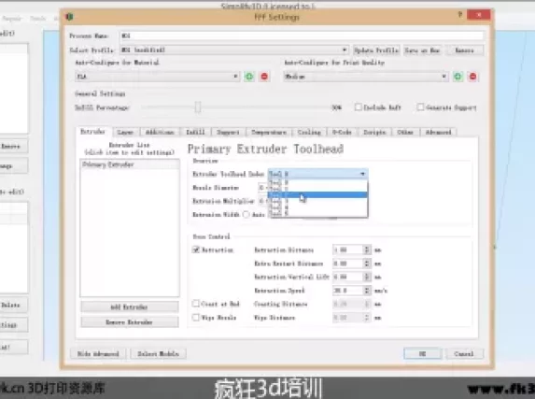Select the Auto extrusion width radio button

point(246,215)
